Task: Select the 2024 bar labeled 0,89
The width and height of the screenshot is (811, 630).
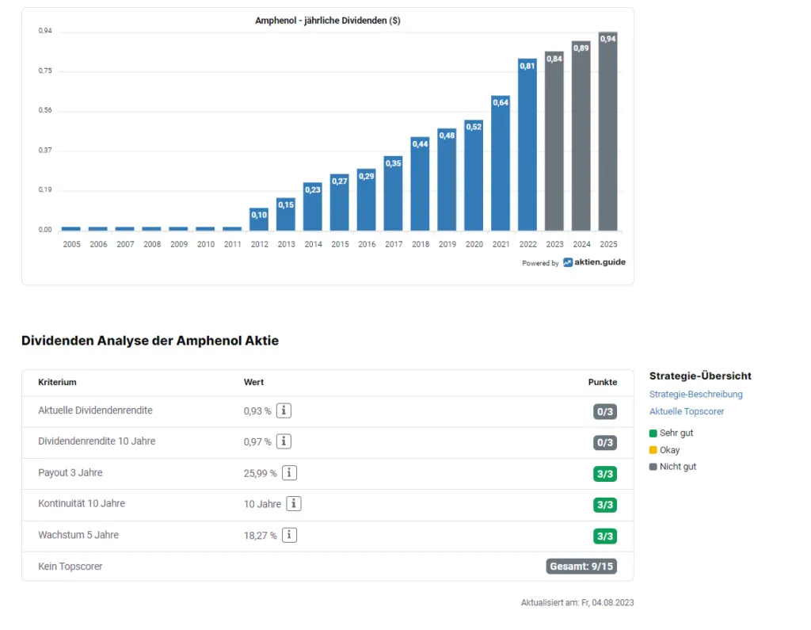Action: 581,136
